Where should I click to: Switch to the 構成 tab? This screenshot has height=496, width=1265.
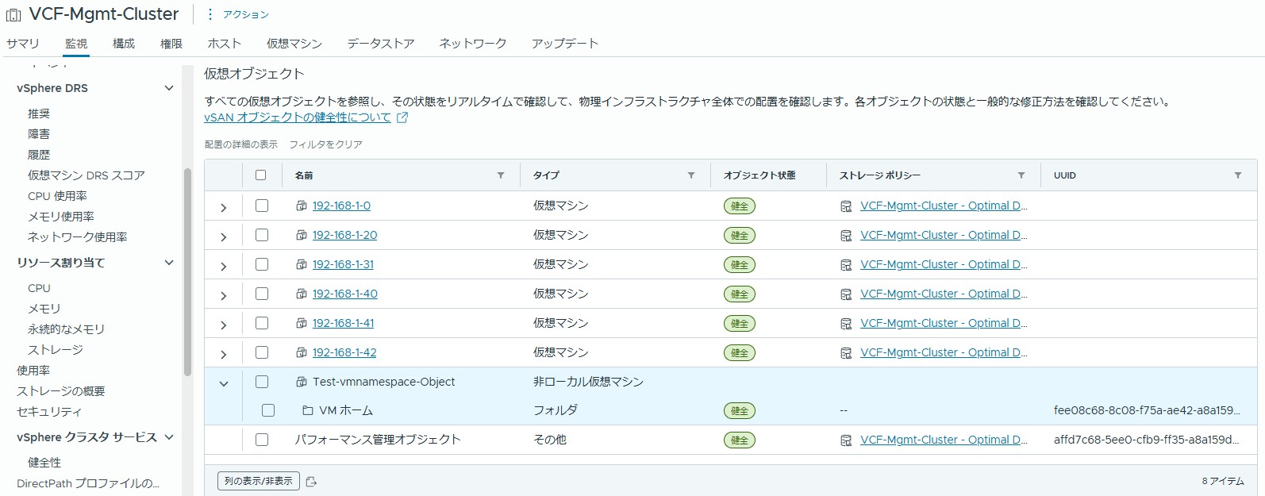(124, 44)
